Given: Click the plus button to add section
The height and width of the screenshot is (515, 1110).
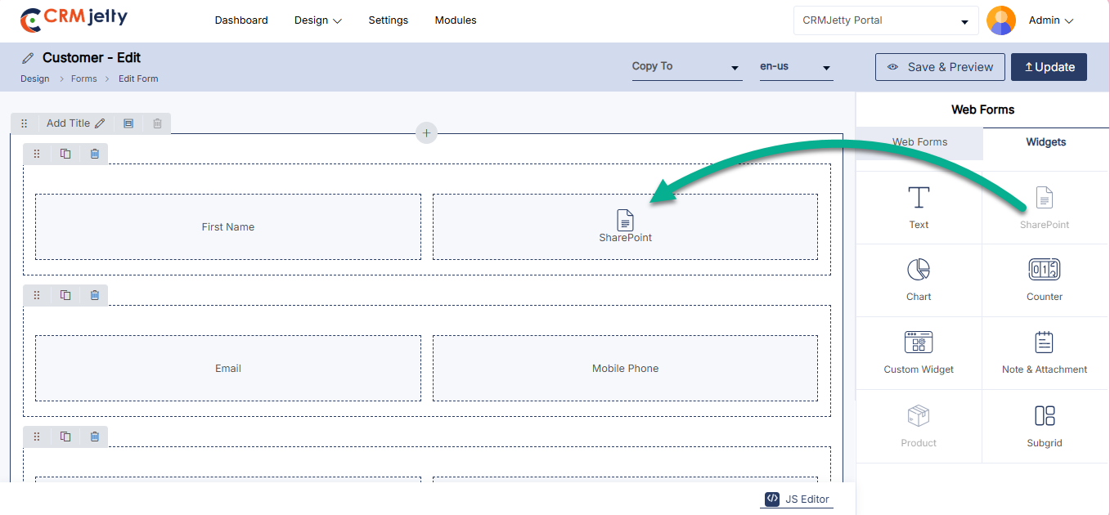Looking at the screenshot, I should coord(426,132).
